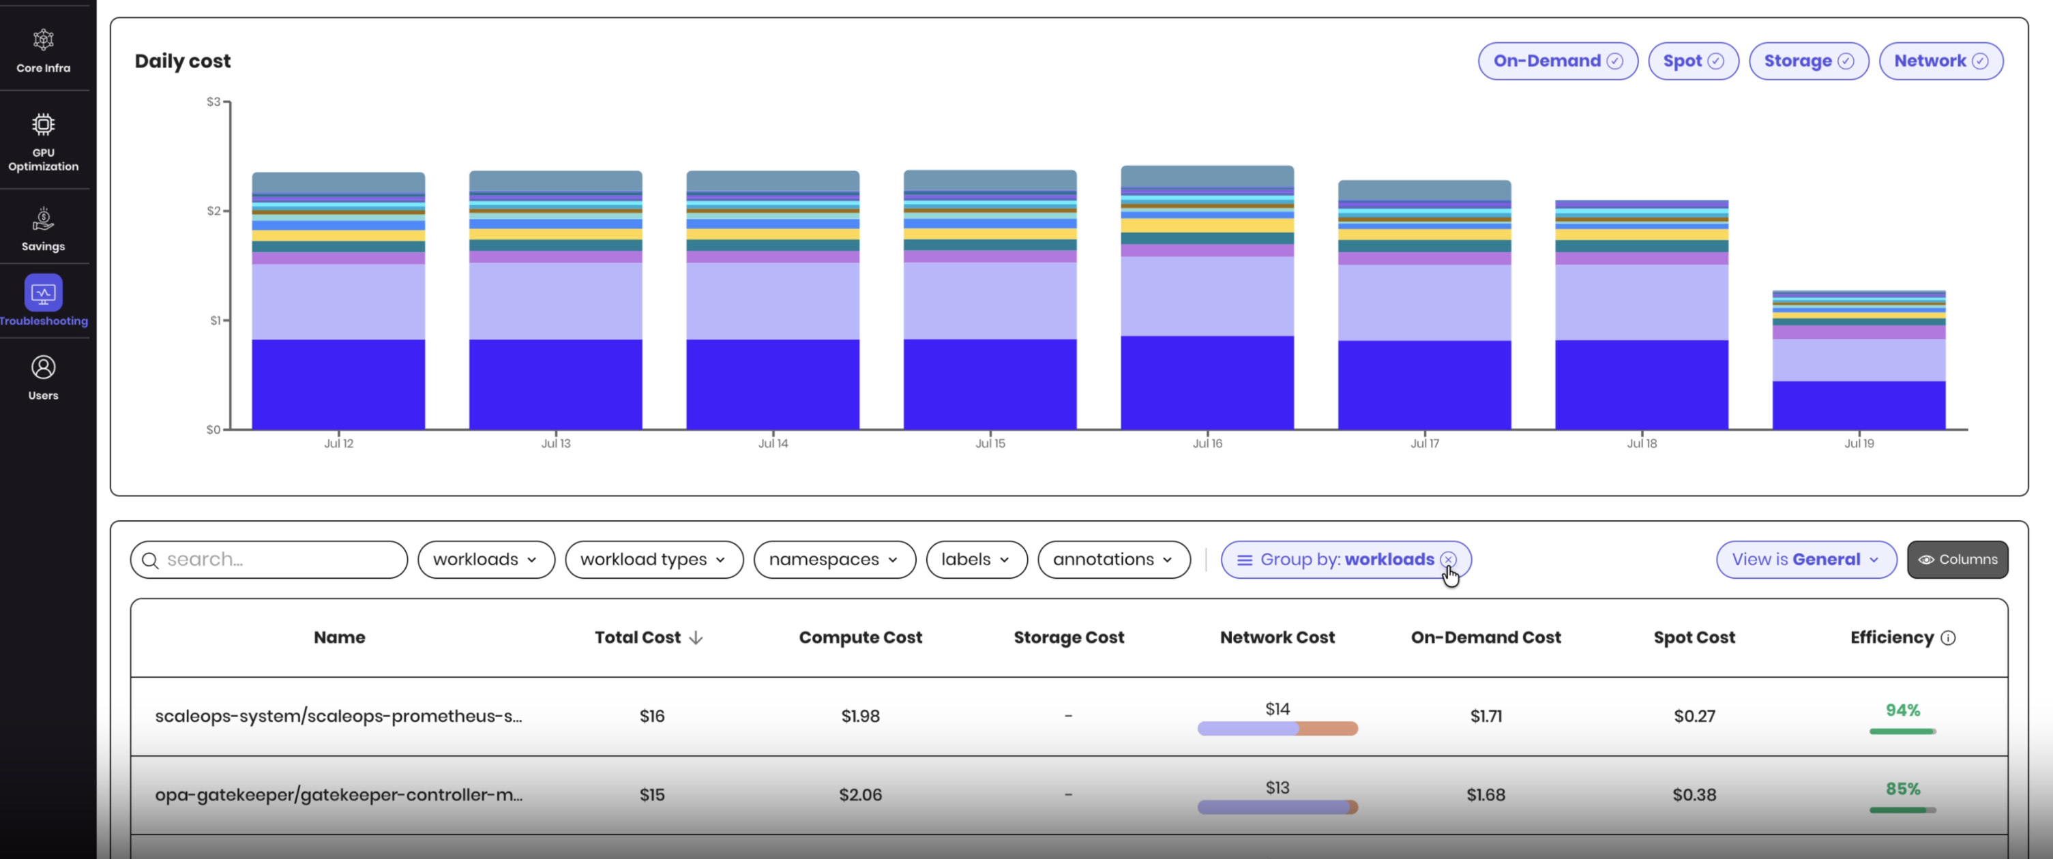The image size is (2053, 859).
Task: Click the Jul 12 daily cost bar
Action: point(339,301)
